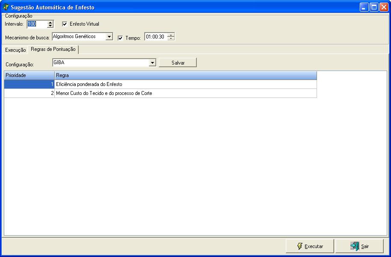
Task: Select the Regras de Pontuação tab
Action: 53,50
